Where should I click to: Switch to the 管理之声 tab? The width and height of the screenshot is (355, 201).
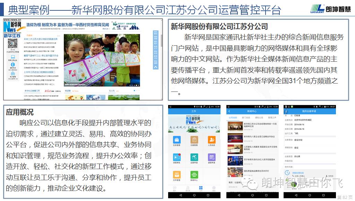[x=272, y=118]
